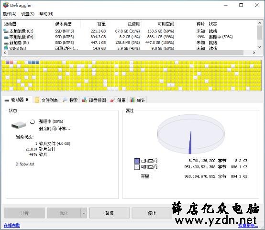Screen dimensions: 265x230
Task: Click the pink block in the drive map
Action: [x=11, y=62]
